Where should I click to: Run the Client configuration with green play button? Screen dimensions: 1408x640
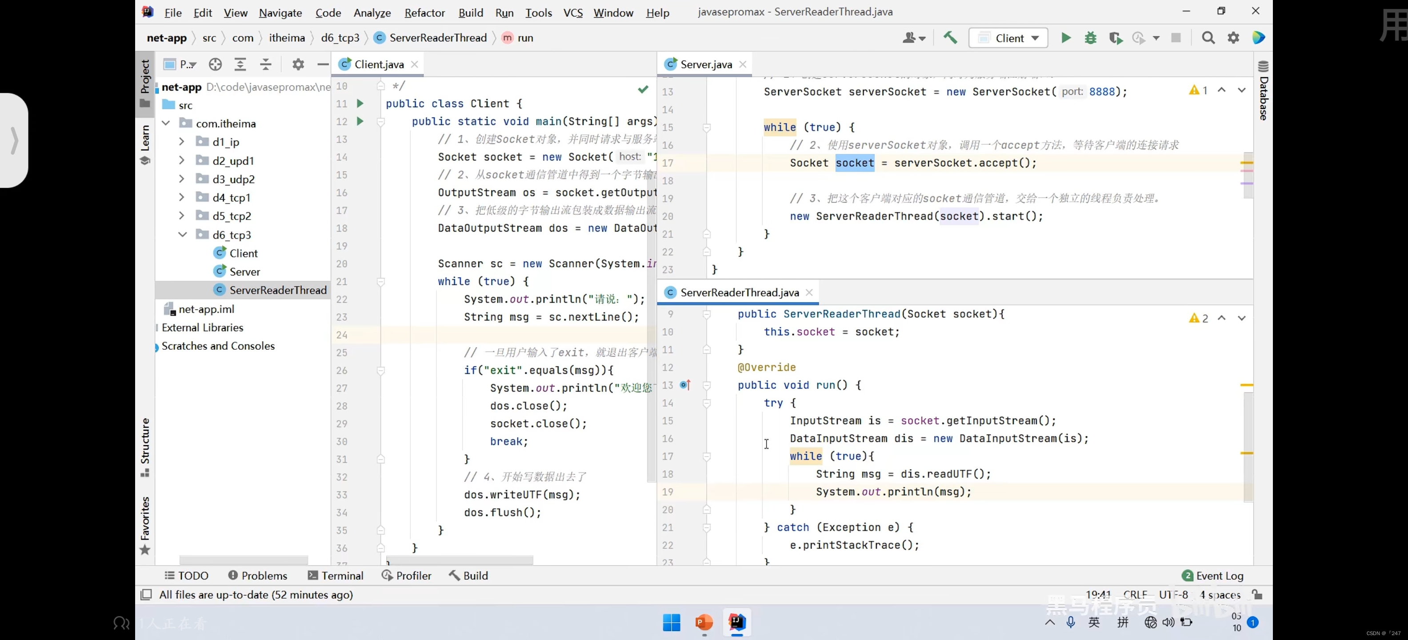click(1066, 38)
